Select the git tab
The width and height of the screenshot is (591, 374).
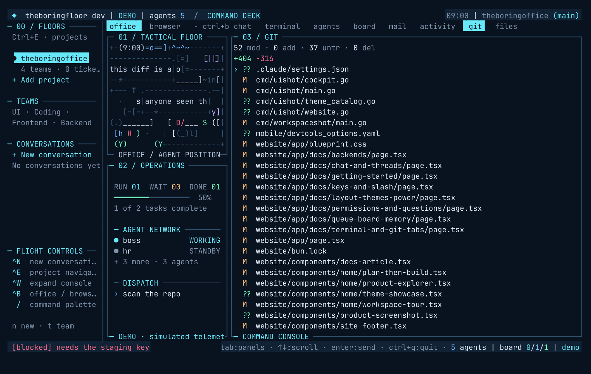click(x=474, y=26)
